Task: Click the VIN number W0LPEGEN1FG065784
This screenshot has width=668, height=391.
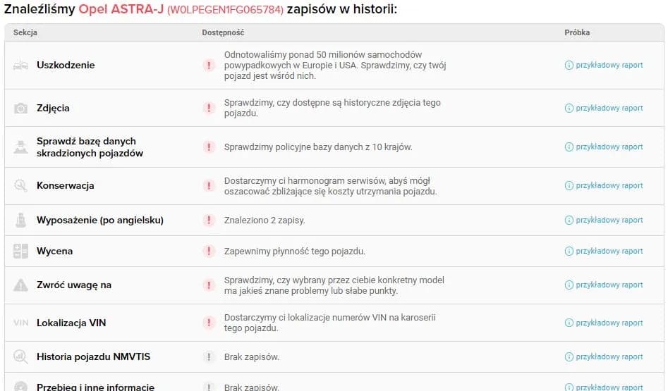Action: [x=225, y=11]
